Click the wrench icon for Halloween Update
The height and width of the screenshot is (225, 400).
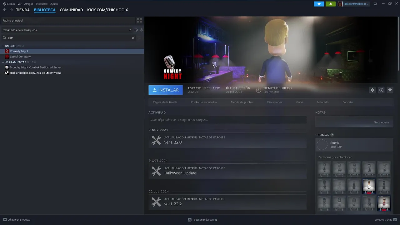point(156,171)
